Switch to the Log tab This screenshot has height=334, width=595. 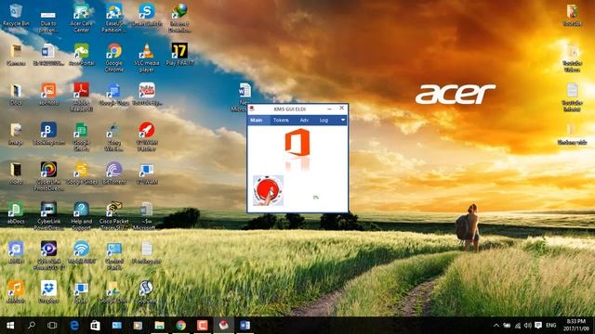(x=324, y=120)
